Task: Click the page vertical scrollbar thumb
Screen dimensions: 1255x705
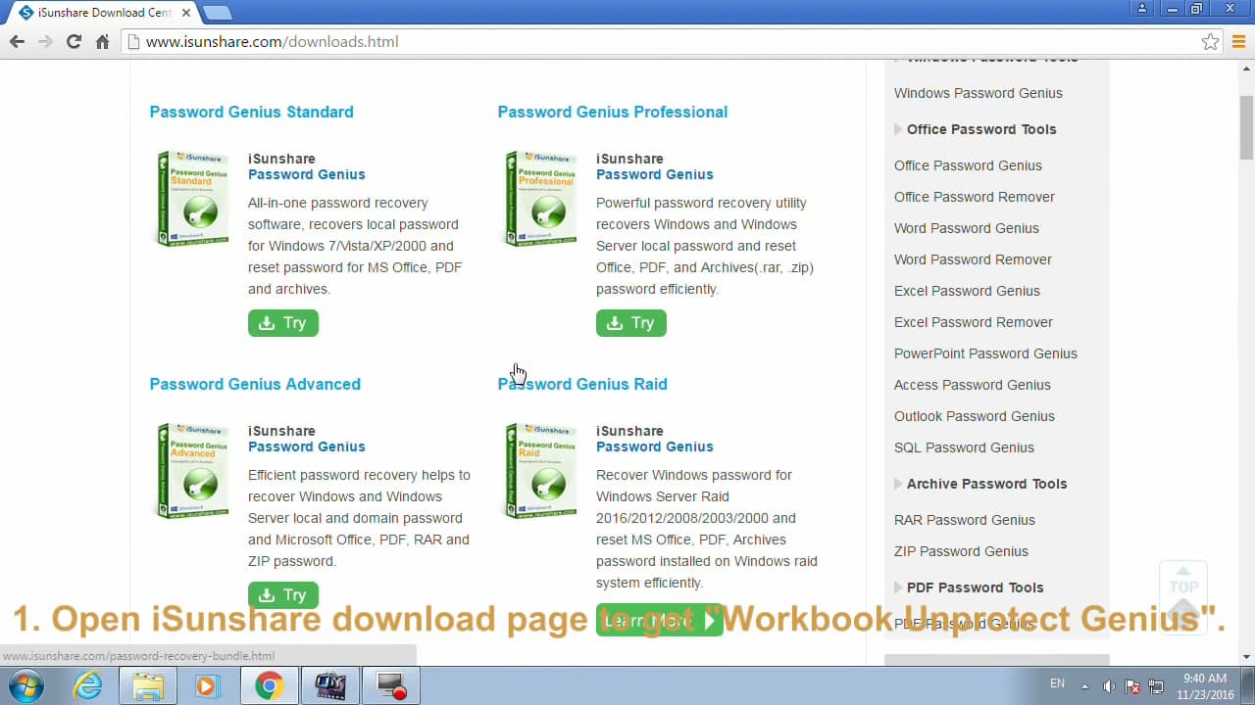Action: coord(1246,127)
